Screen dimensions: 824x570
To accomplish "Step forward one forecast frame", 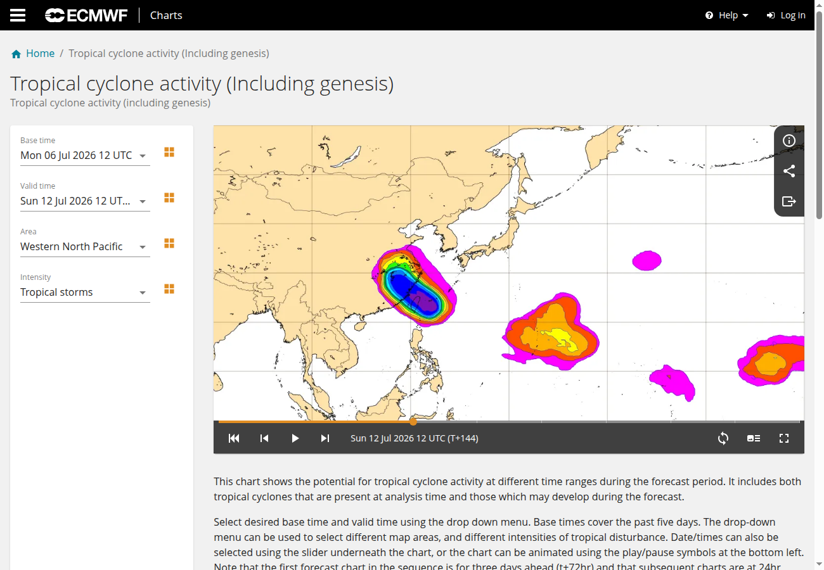I will tap(325, 438).
